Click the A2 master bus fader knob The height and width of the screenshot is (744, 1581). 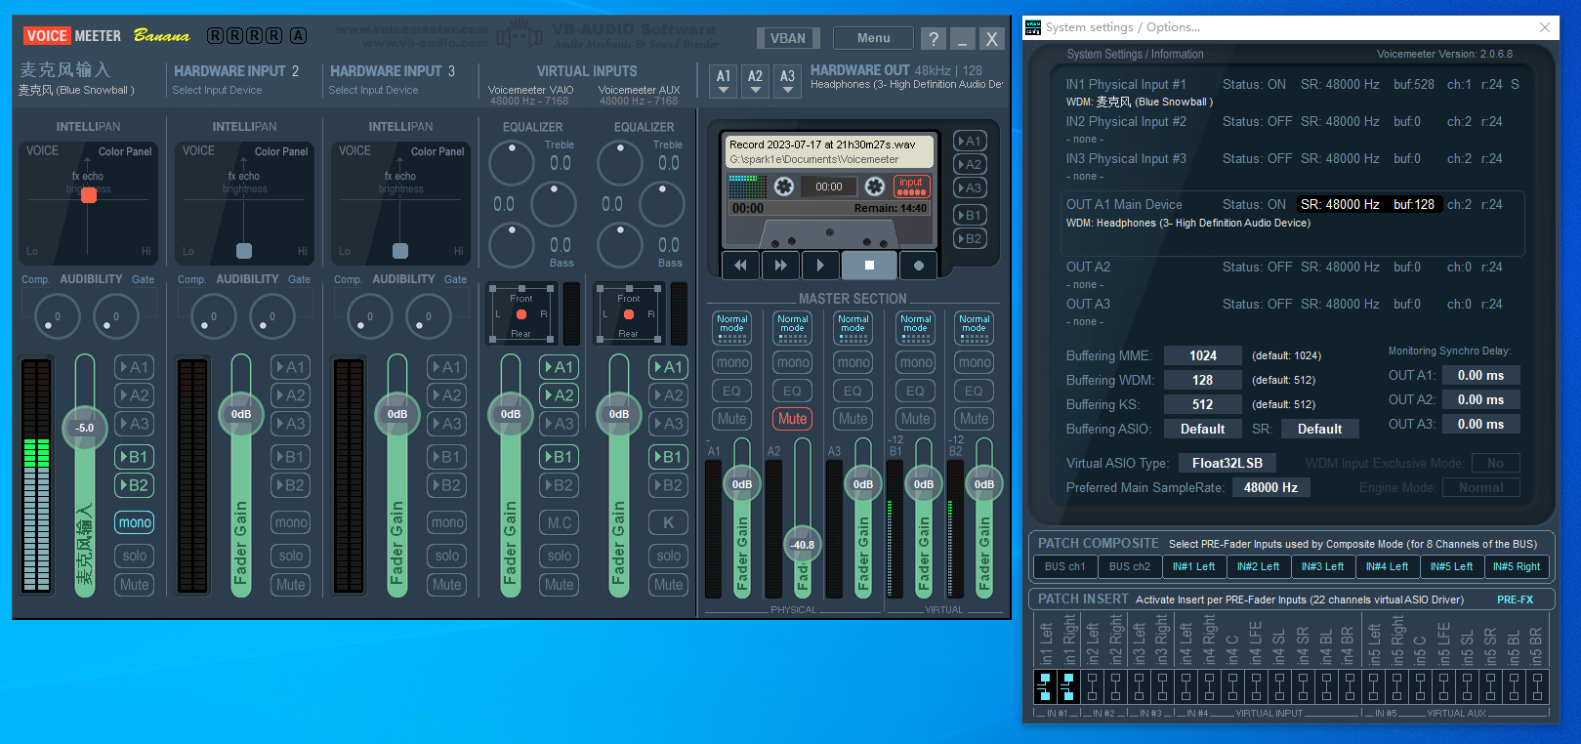point(803,545)
